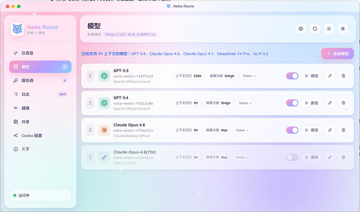The height and width of the screenshot is (212, 360).
Task: Grab the GPT-5.4 row drag handle
Action: coord(90,103)
